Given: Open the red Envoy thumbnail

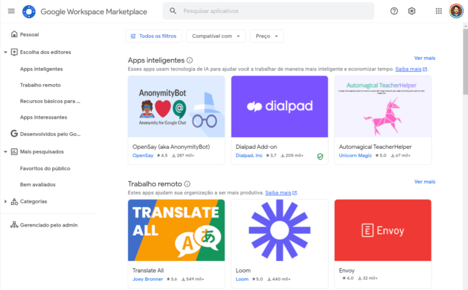Looking at the screenshot, I should [383, 230].
